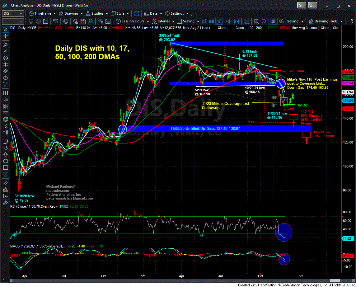Expand the Studies dropdown arrow
This screenshot has height=287, width=356.
pyautogui.click(x=107, y=14)
